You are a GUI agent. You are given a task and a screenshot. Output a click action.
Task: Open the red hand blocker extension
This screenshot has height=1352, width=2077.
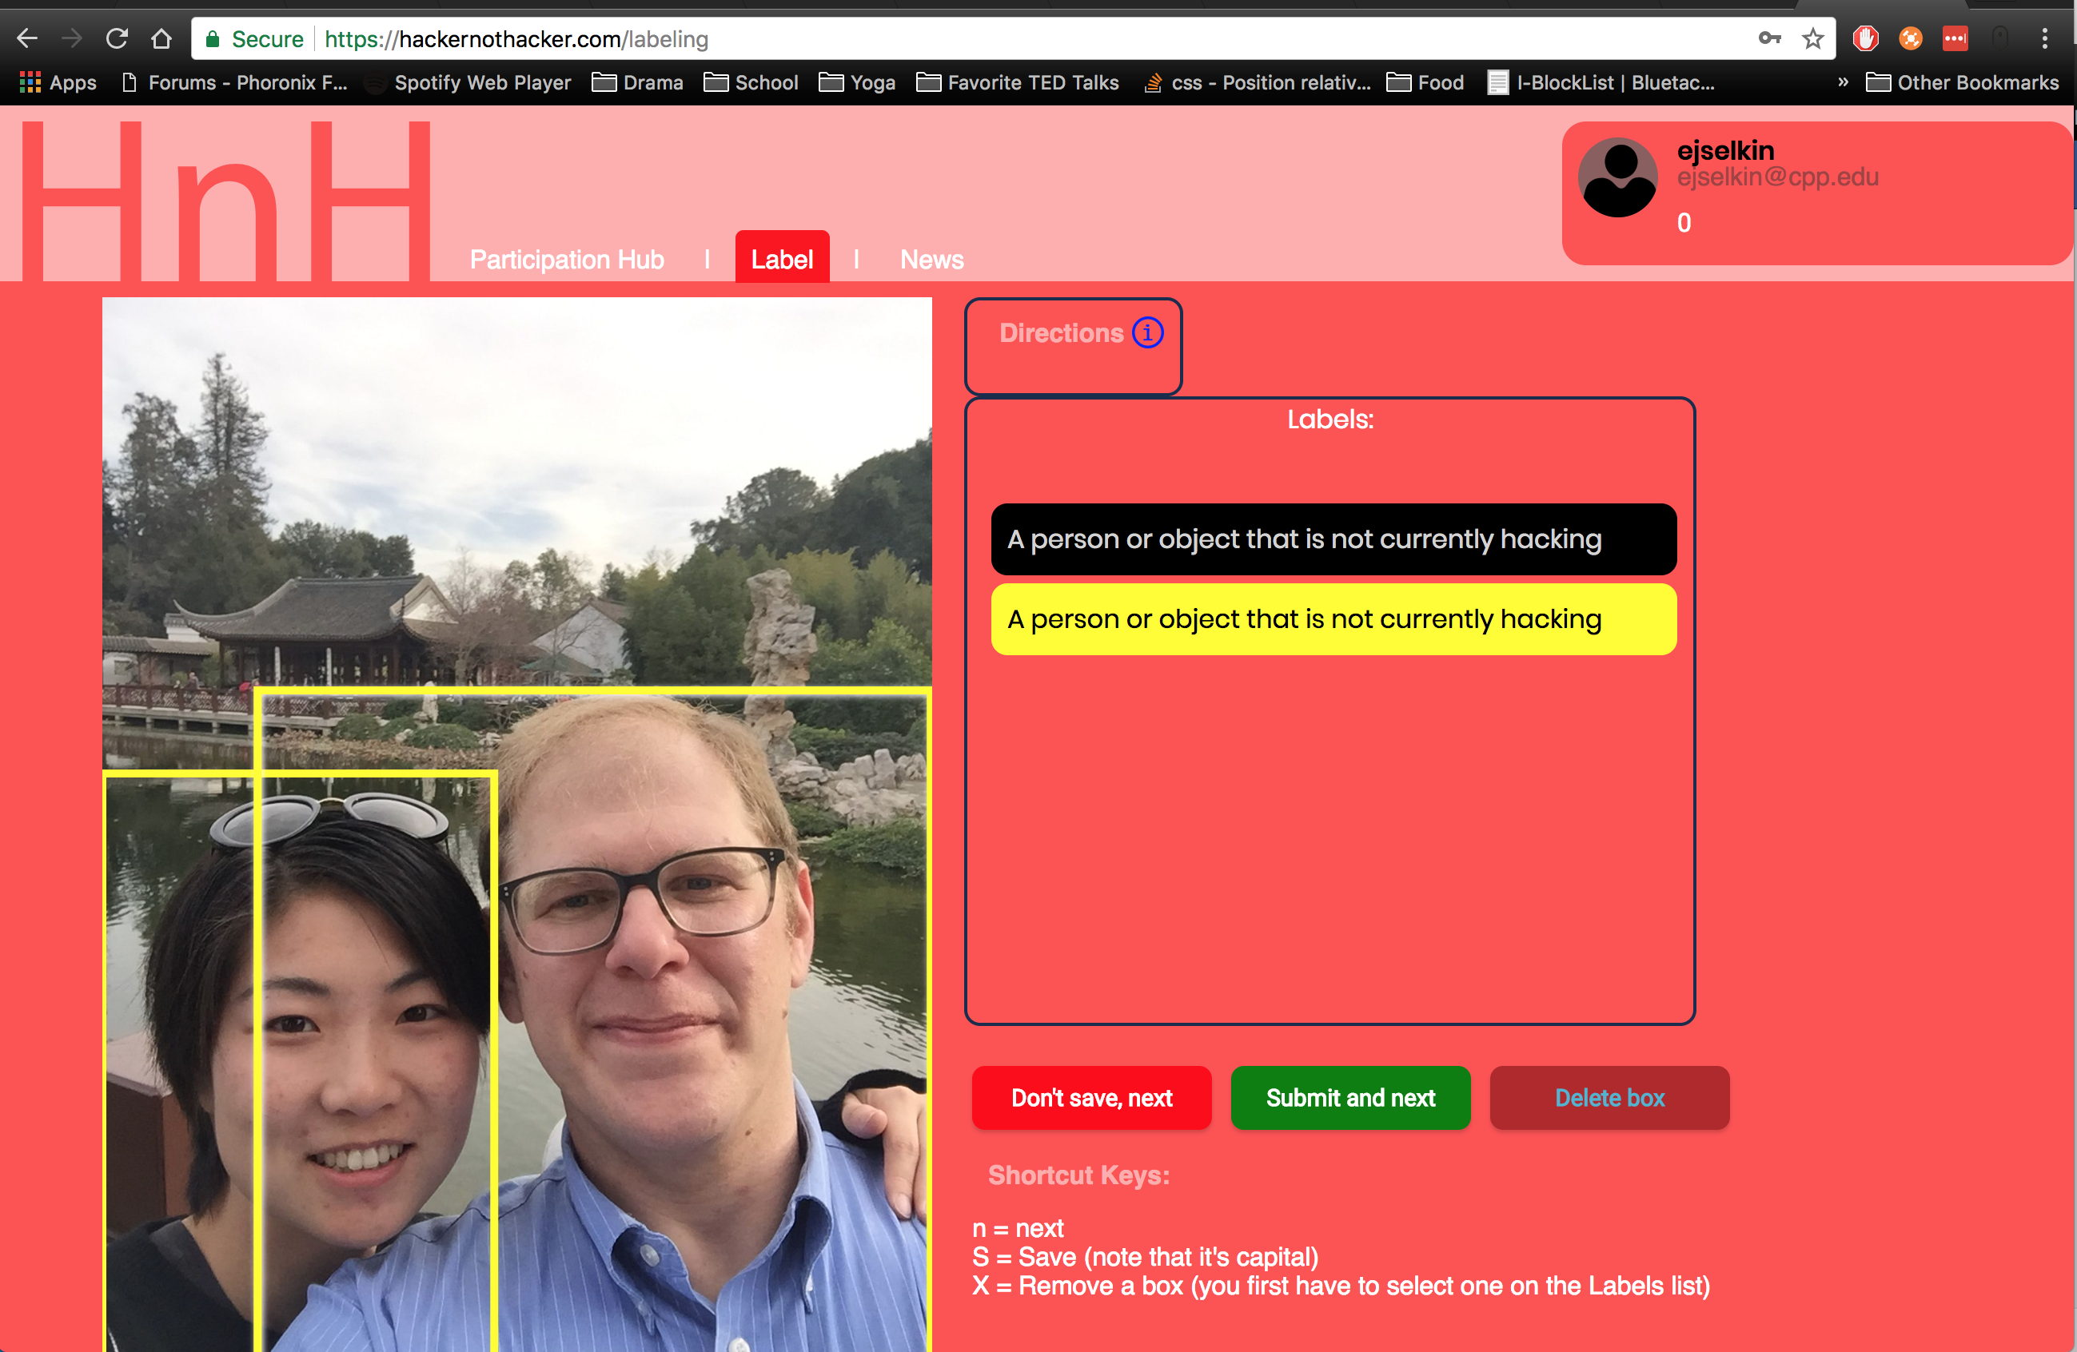click(1865, 38)
